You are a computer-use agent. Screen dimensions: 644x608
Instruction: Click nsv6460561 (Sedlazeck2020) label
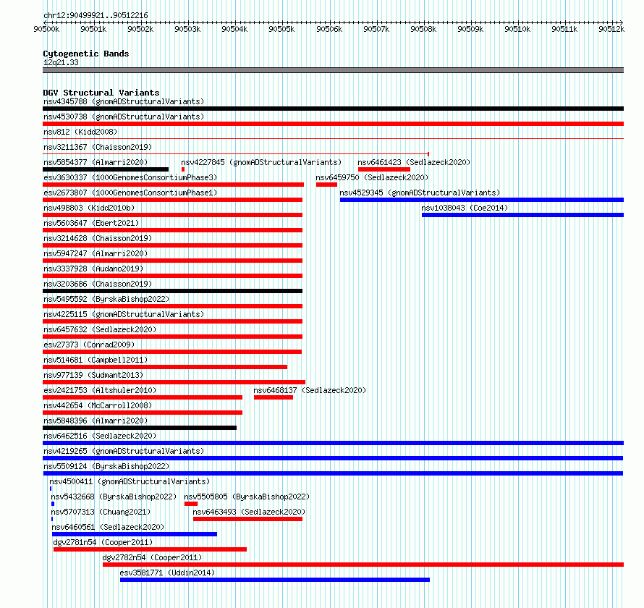(x=108, y=527)
